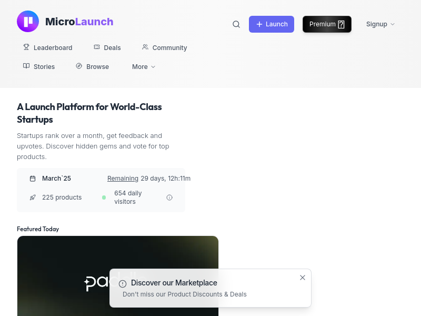Go to the Leaderboard menu item

[x=48, y=47]
